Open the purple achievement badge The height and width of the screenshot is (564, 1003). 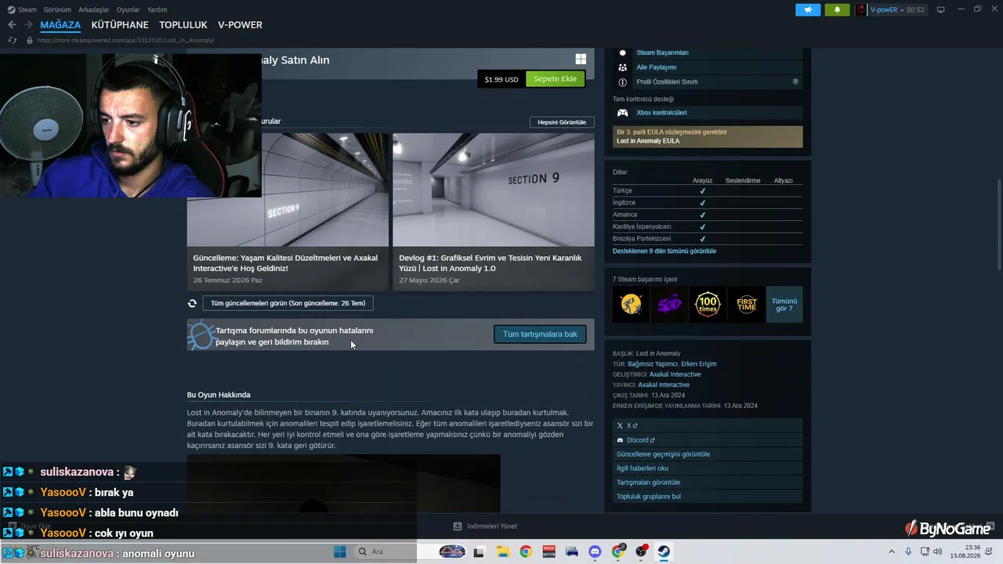pyautogui.click(x=669, y=304)
